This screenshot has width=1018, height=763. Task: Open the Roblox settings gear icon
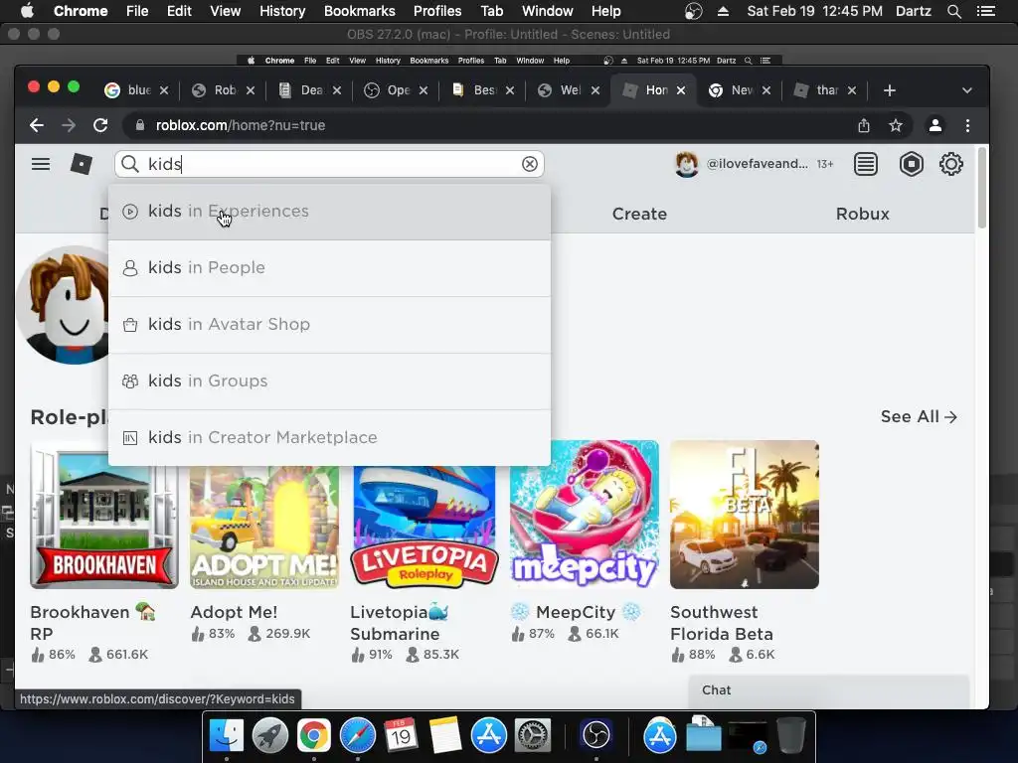coord(951,164)
